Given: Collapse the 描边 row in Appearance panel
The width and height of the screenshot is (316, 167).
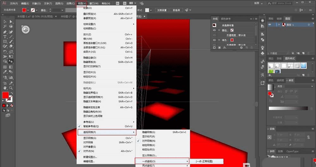Looking at the screenshot, I should point(219,30).
